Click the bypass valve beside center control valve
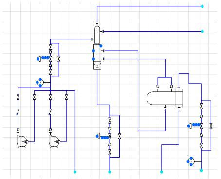Viewport: 221px width, 179px height. coord(120,136)
